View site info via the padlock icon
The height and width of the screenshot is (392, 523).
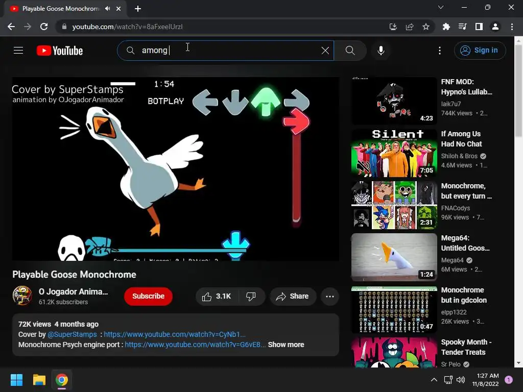click(x=64, y=27)
